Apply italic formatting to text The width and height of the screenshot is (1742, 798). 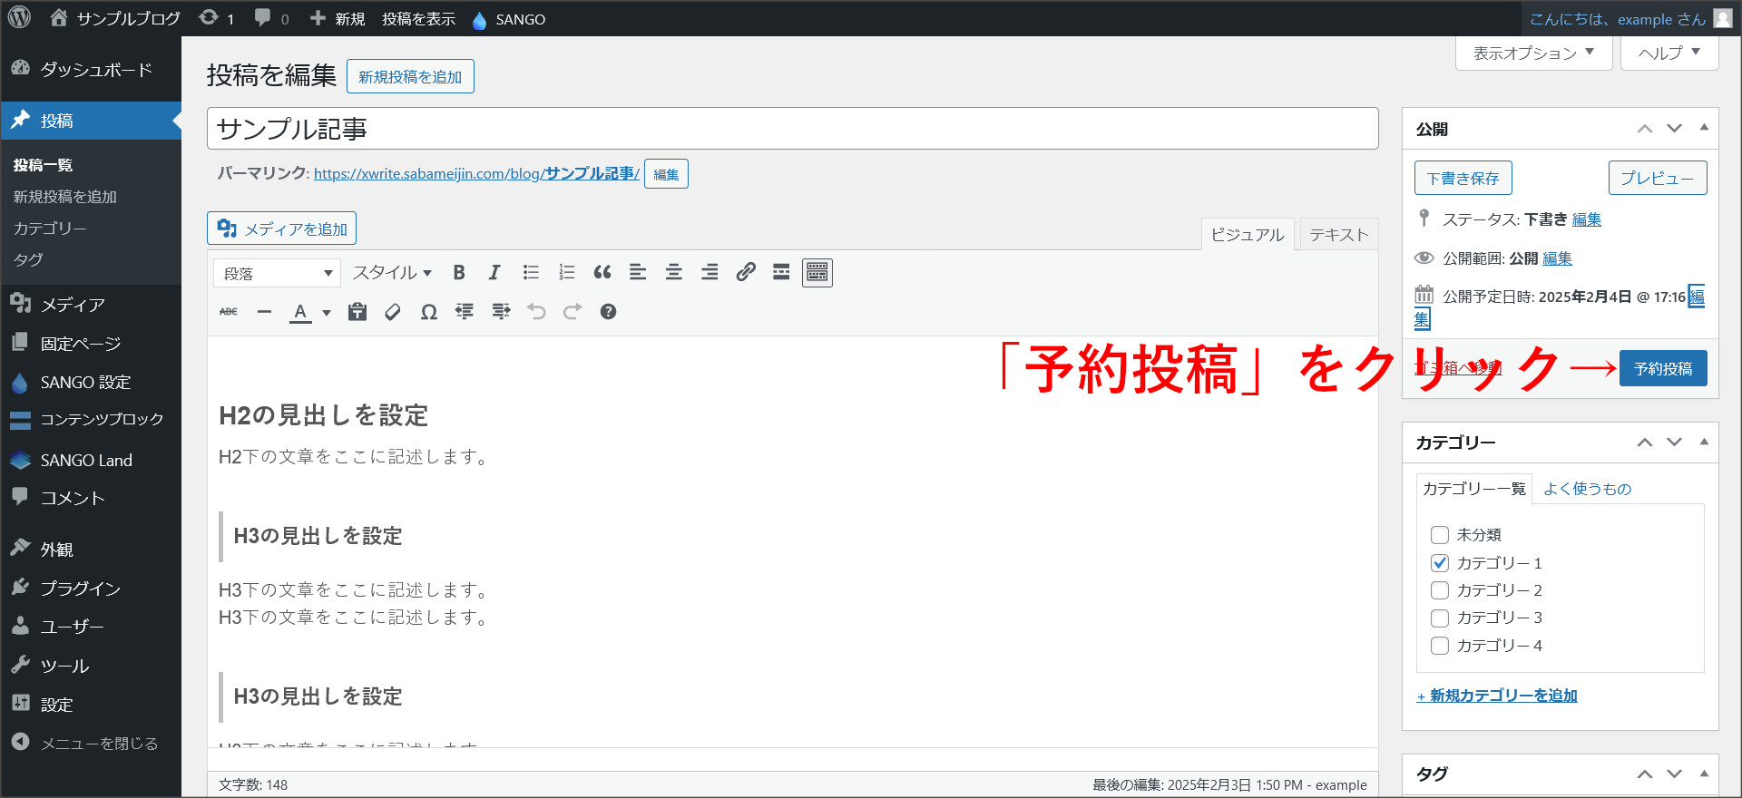(494, 273)
